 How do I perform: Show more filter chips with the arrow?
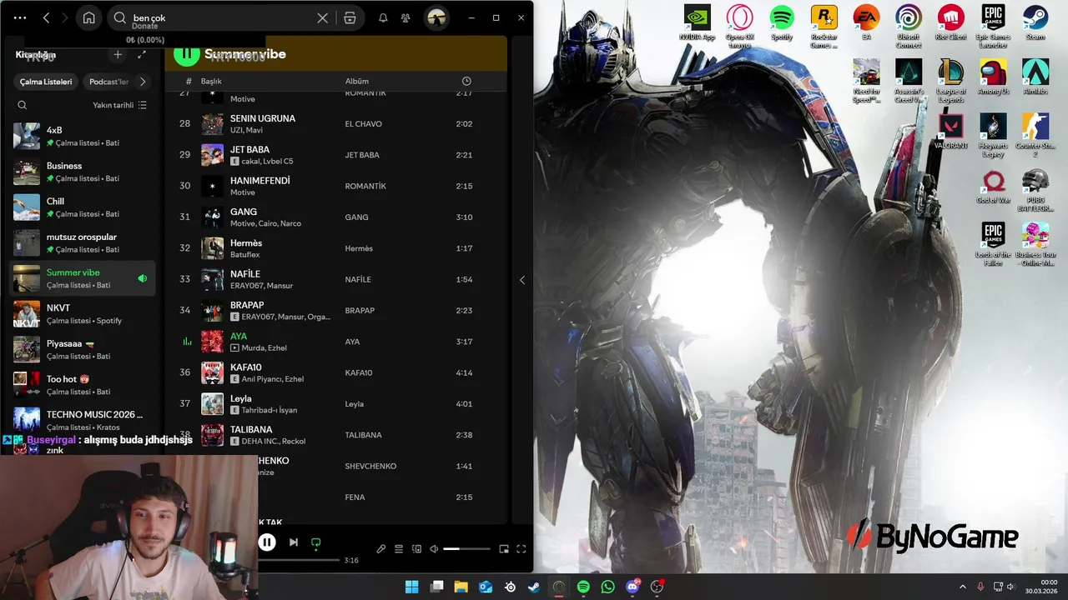click(x=143, y=82)
